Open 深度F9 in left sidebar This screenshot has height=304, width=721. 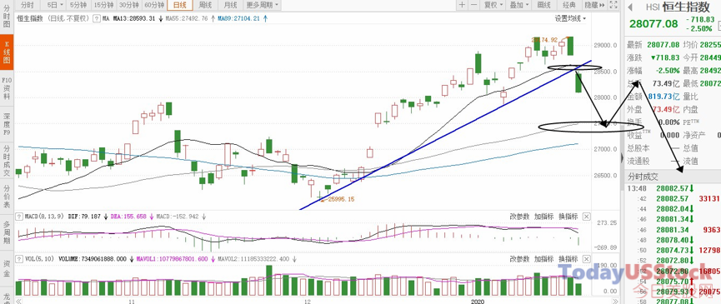point(7,123)
